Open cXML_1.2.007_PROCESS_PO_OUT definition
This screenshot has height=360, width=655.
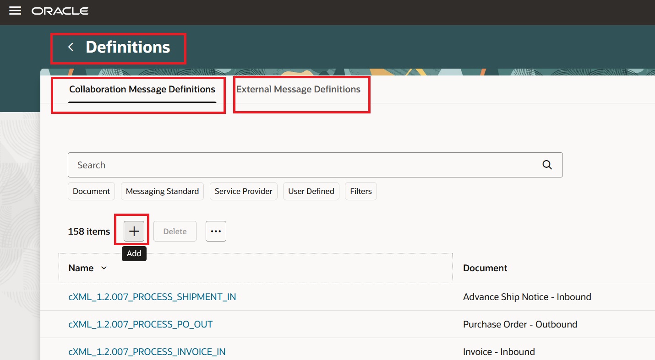(140, 324)
